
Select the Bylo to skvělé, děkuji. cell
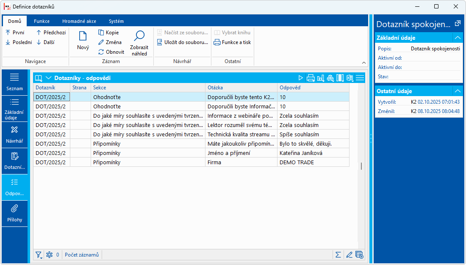tap(313, 144)
